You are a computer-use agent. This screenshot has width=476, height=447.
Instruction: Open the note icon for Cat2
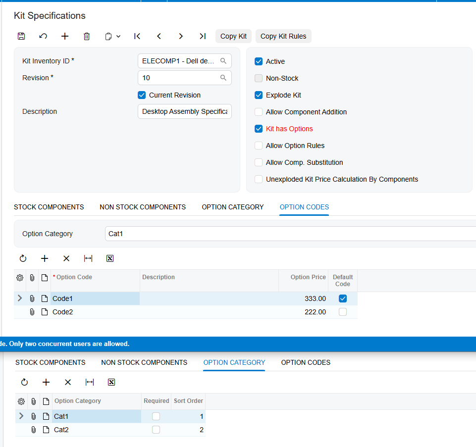click(46, 430)
